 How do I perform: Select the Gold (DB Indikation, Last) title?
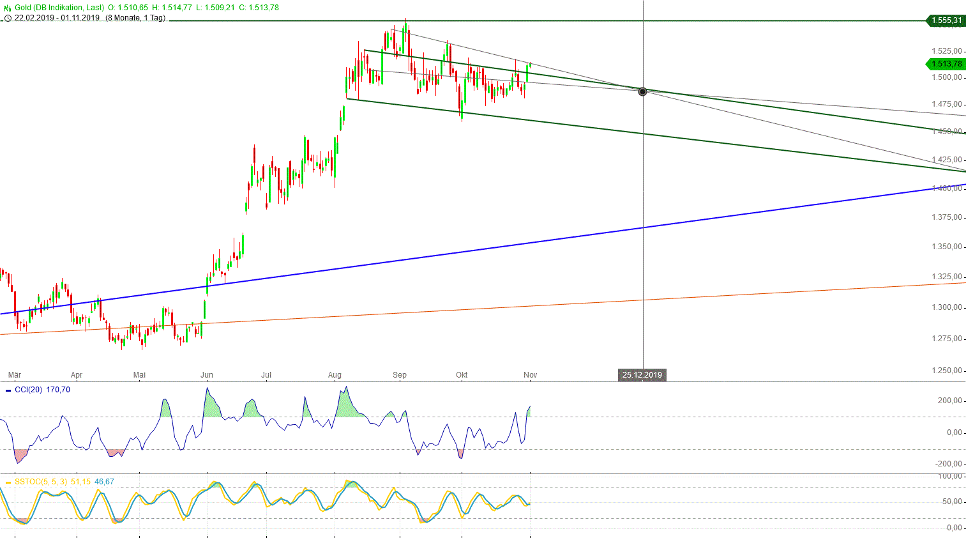pos(59,8)
